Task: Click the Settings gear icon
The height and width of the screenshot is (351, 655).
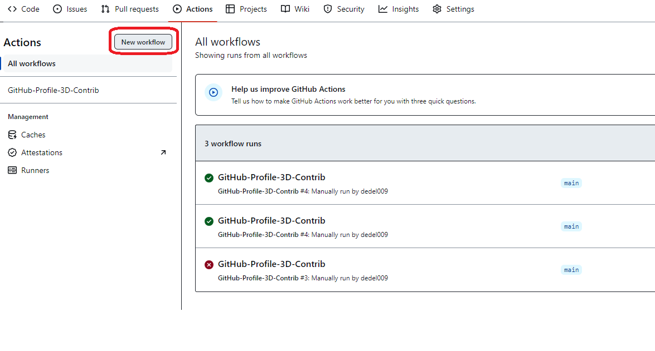Action: [x=437, y=9]
